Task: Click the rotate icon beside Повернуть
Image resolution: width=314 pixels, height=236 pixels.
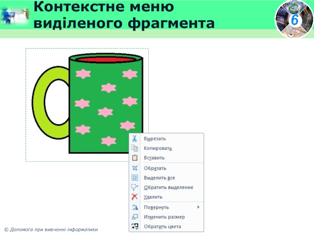Action: coord(135,207)
